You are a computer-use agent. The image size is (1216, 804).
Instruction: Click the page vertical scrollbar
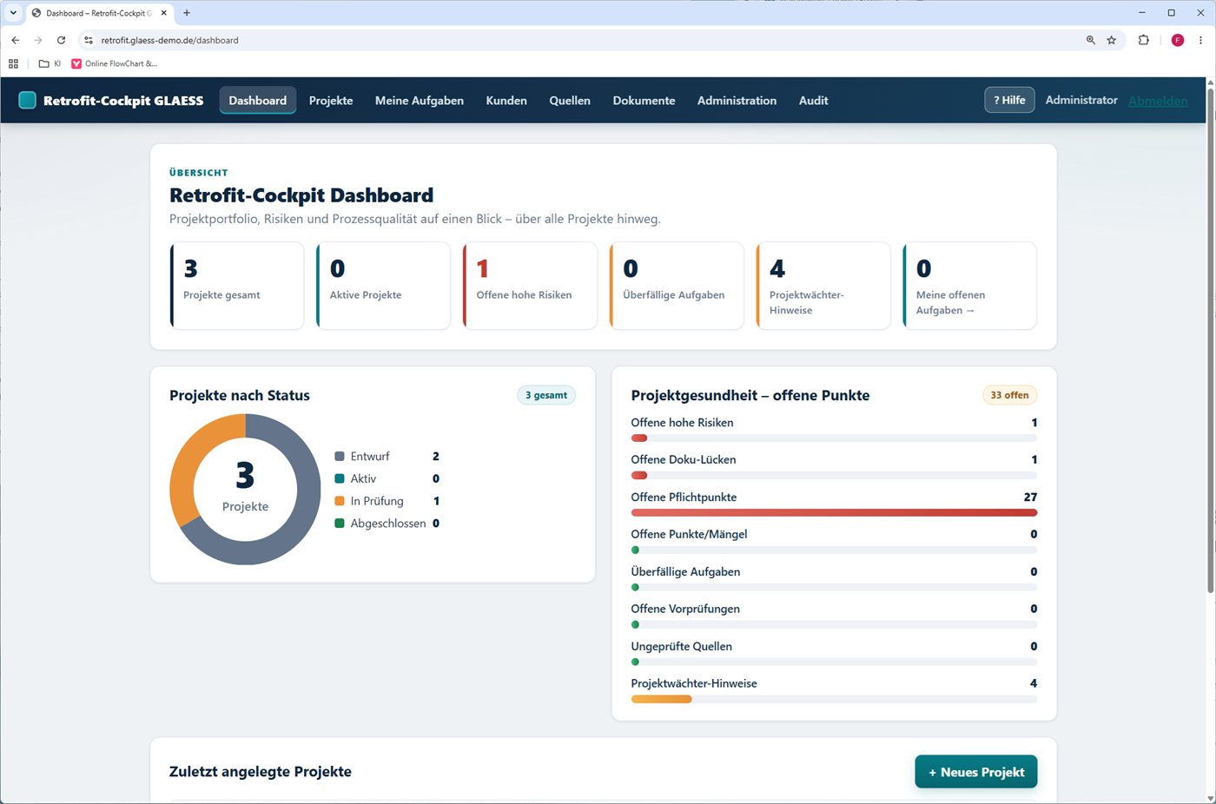point(1210,339)
